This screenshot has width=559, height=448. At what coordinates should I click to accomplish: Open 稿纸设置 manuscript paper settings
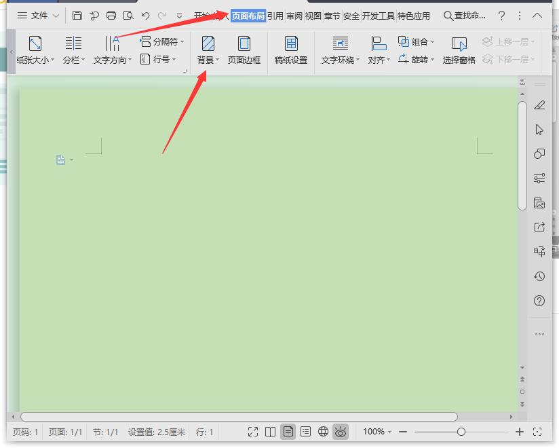[291, 50]
